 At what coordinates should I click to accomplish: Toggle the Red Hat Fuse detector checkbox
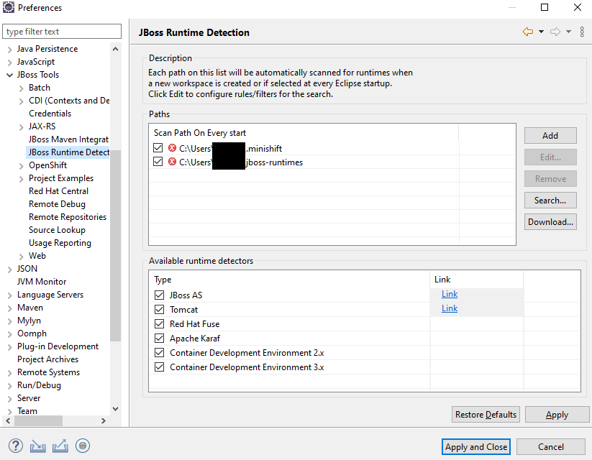tap(159, 323)
